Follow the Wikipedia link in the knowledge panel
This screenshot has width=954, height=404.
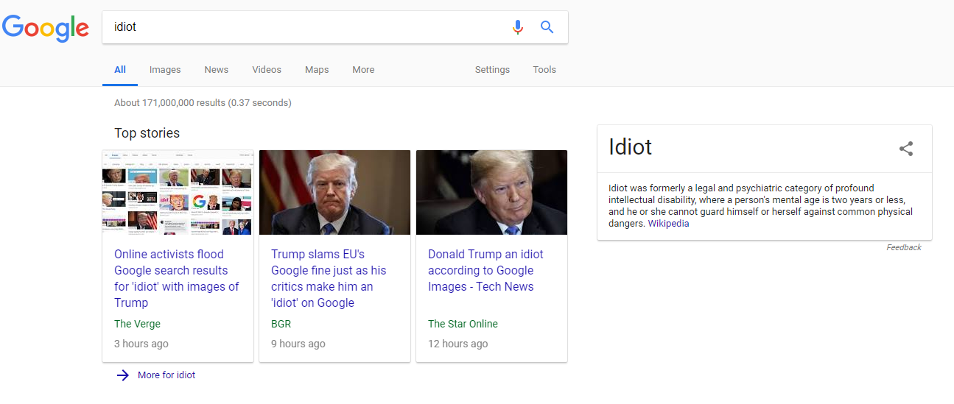pyautogui.click(x=668, y=224)
